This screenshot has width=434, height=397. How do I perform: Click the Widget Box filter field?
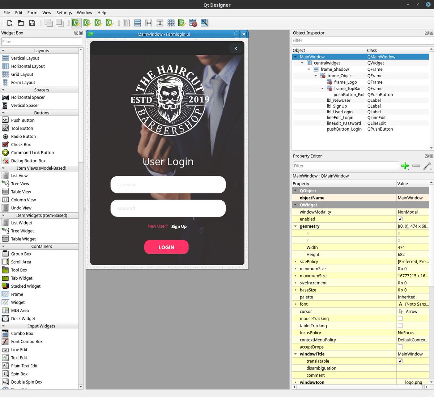coord(42,42)
